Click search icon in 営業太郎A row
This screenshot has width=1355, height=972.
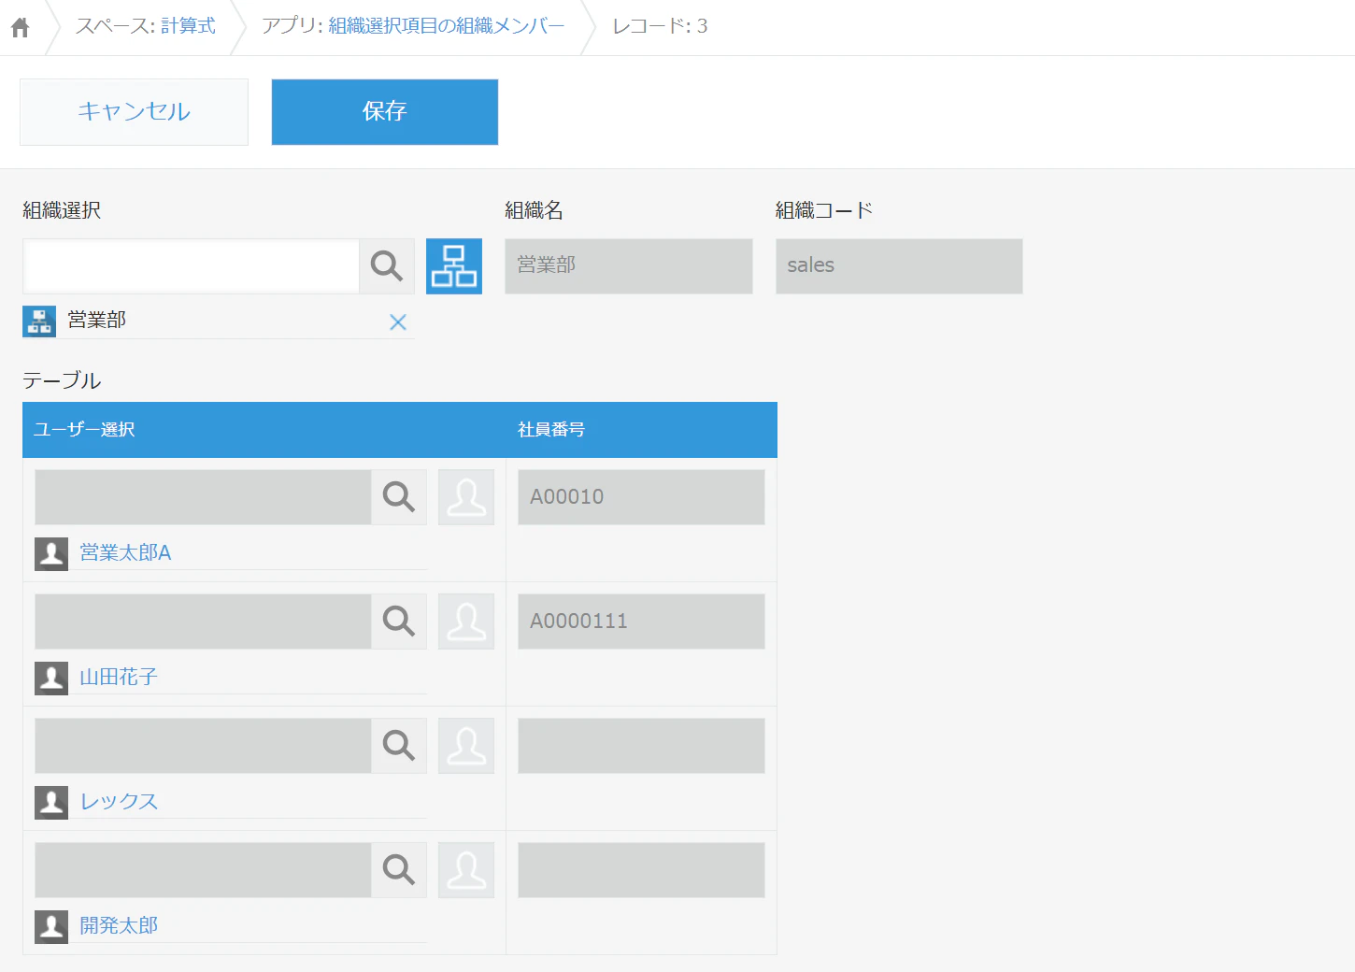(399, 497)
